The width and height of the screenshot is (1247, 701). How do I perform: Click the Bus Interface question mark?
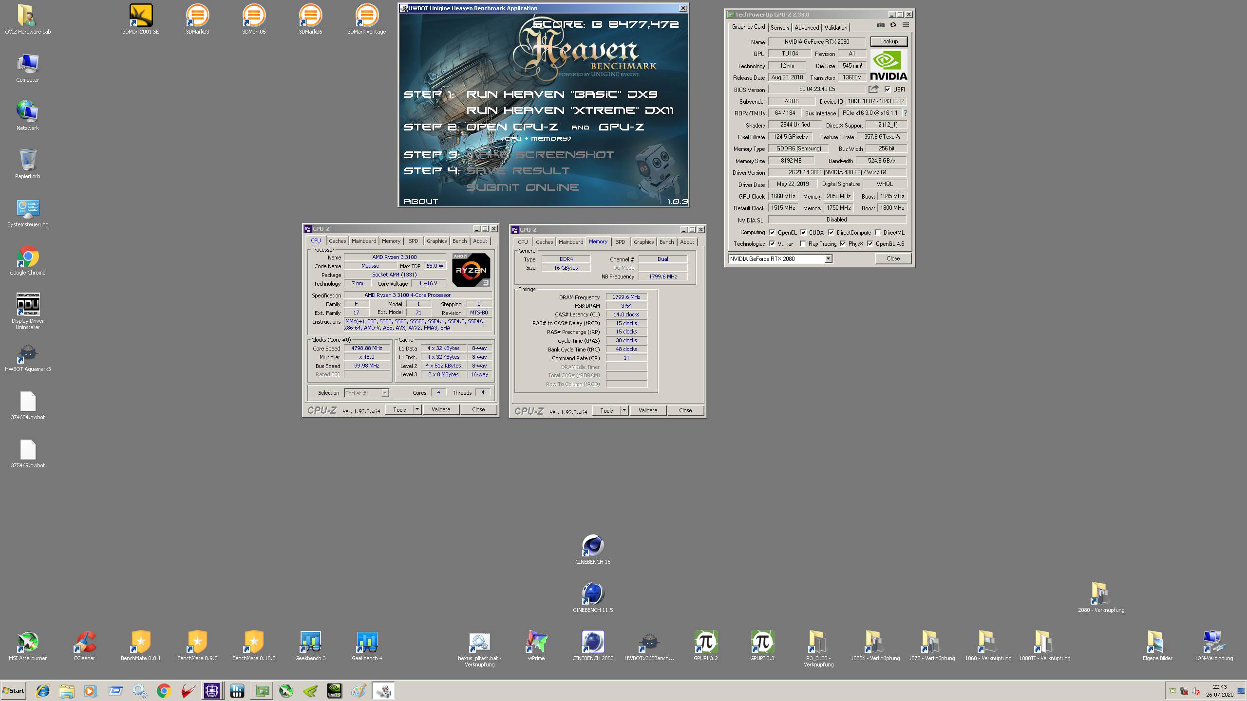tap(906, 113)
